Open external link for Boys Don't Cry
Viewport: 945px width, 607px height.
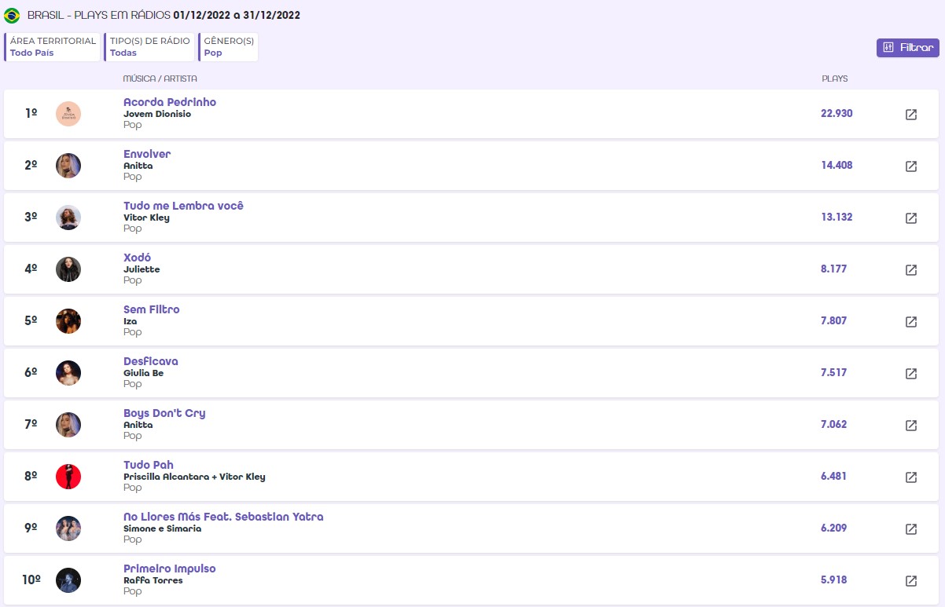click(x=911, y=426)
